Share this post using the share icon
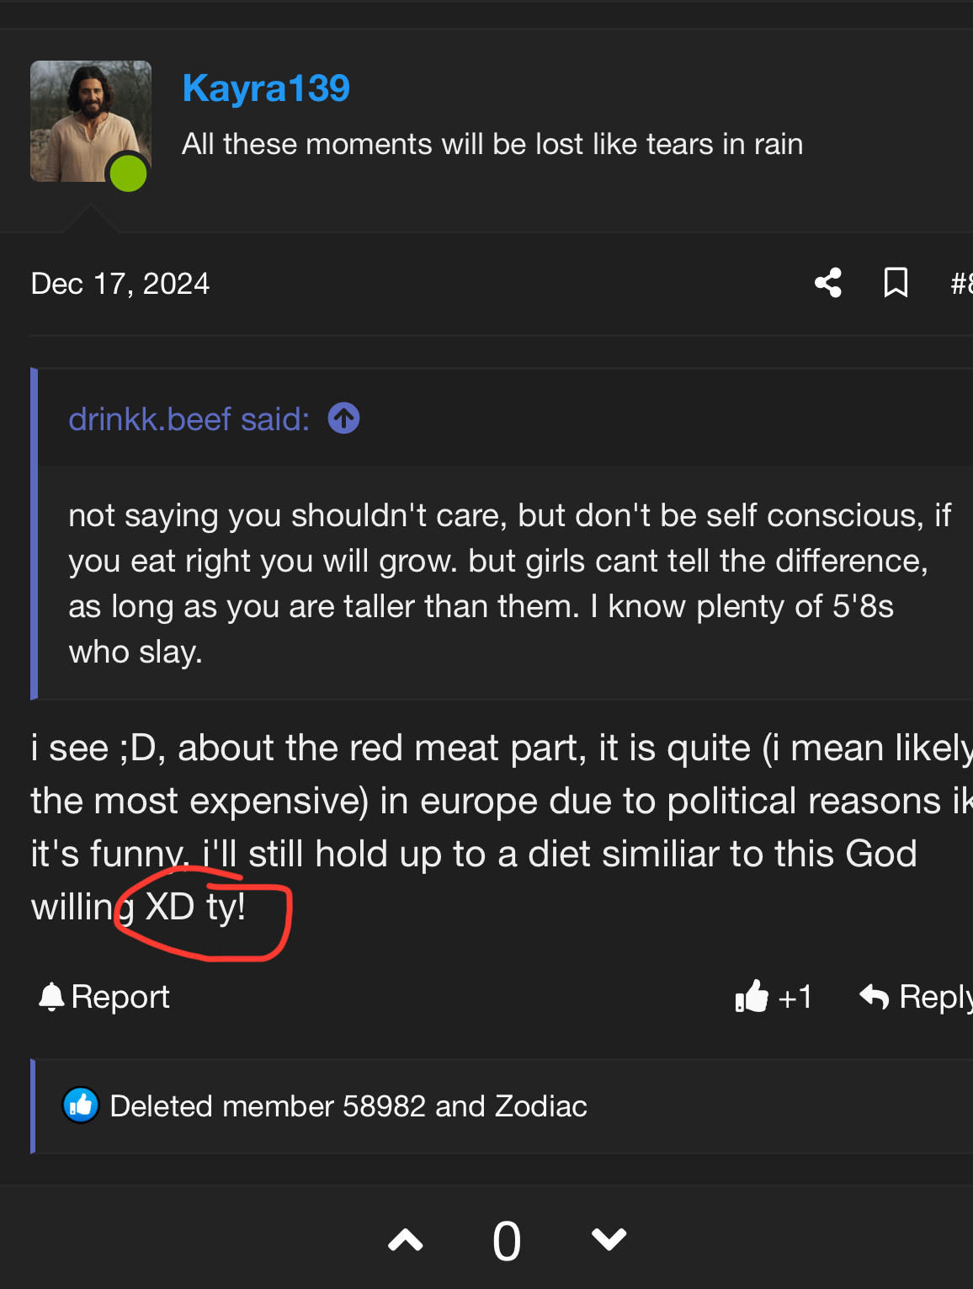The image size is (973, 1289). pos(828,283)
